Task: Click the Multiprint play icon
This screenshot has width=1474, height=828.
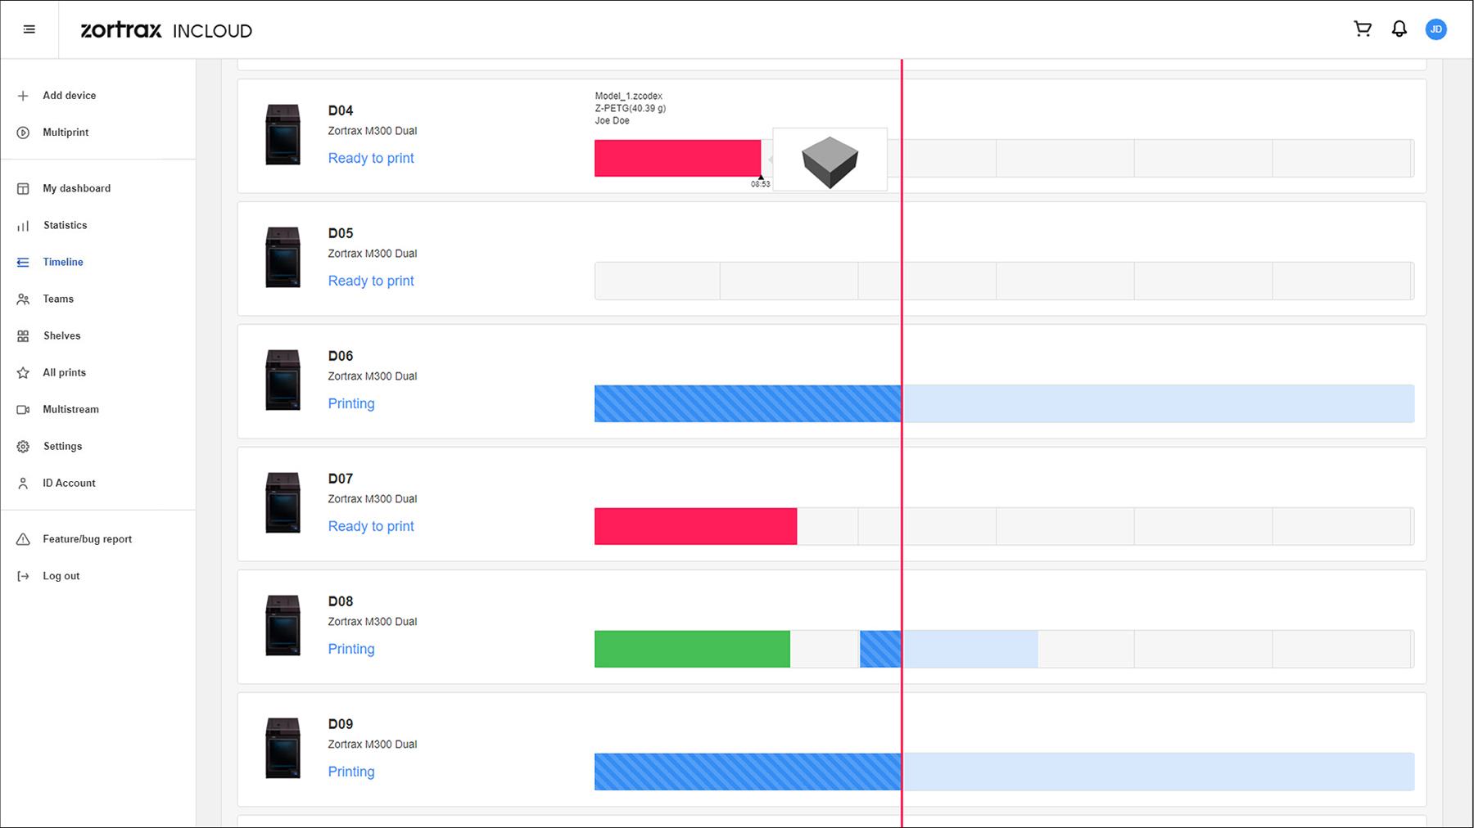Action: point(23,133)
